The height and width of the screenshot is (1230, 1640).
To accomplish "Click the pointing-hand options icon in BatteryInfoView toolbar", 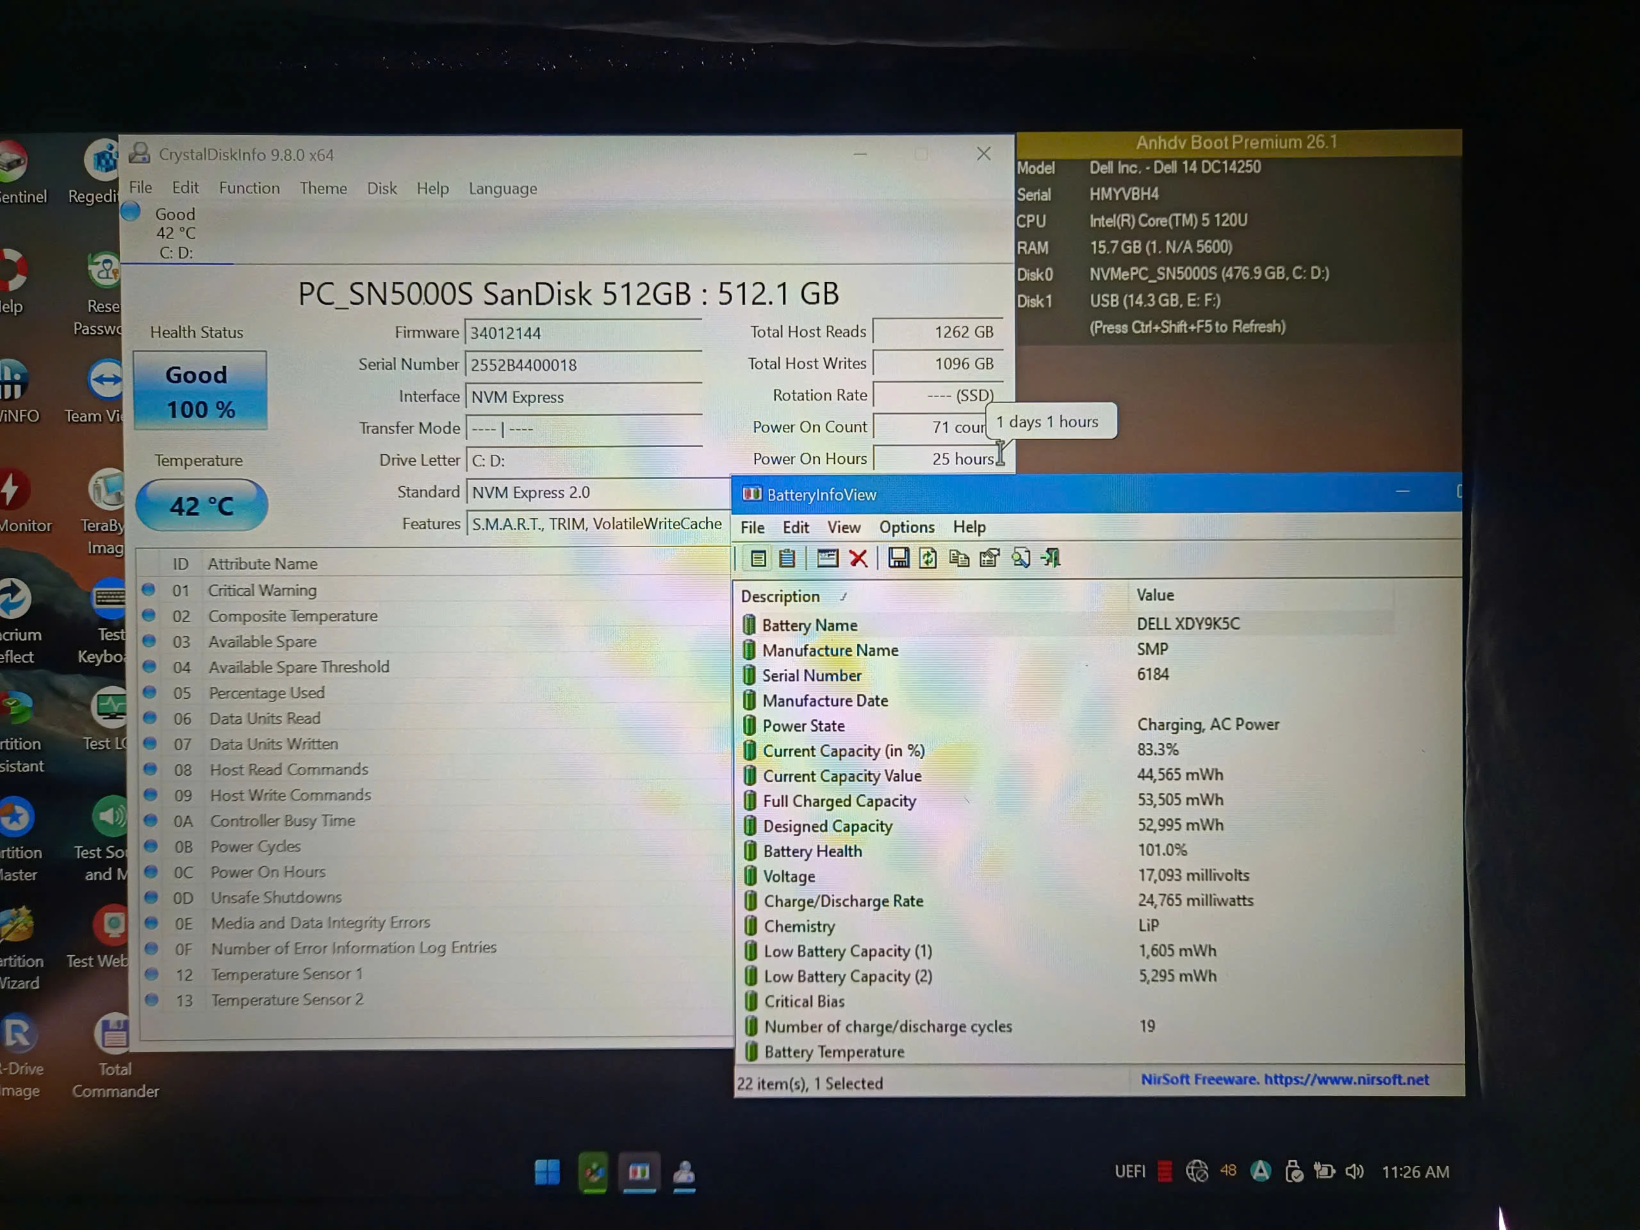I will pos(990,557).
